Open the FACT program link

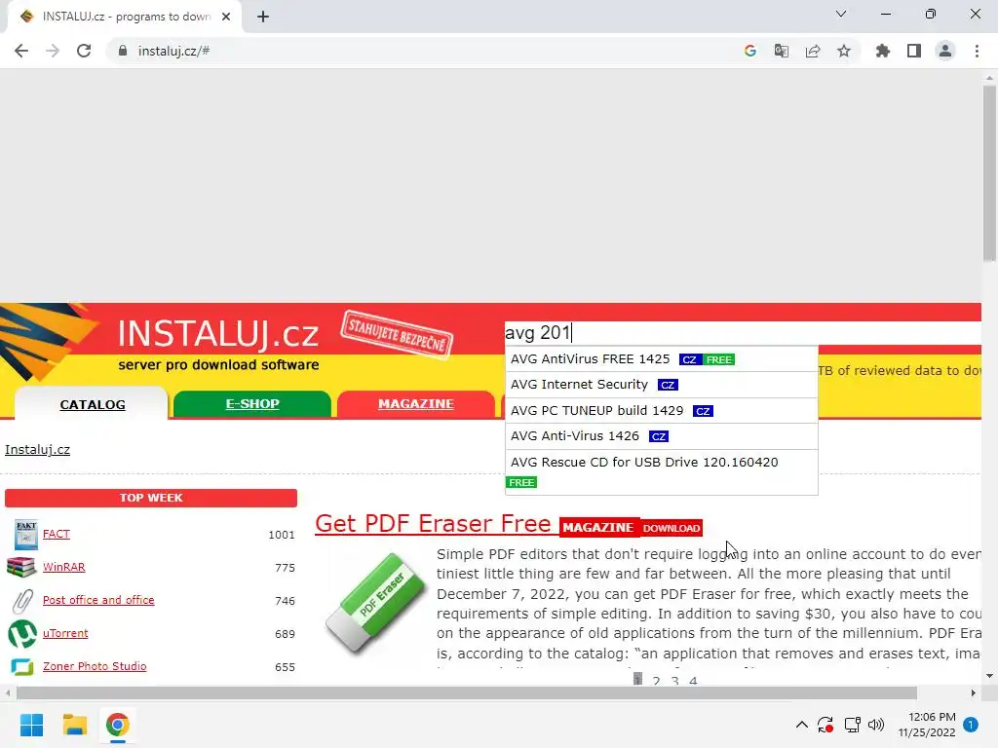pos(56,534)
